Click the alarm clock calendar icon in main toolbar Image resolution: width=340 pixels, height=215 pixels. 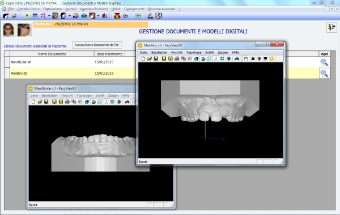click(159, 16)
